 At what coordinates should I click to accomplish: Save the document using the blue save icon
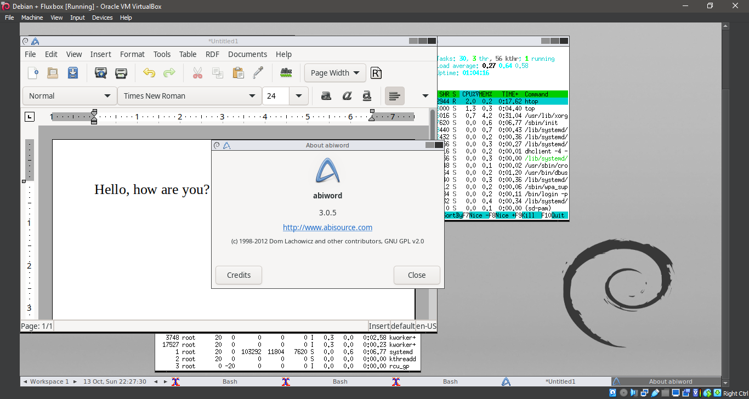(73, 72)
